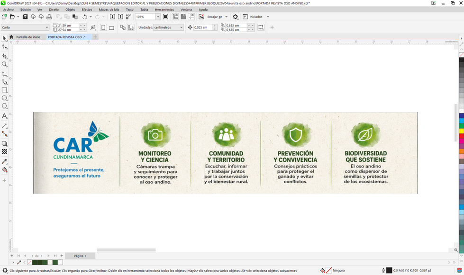Toggle the treat-as-filled bounding box button
The image size is (464, 275).
(x=261, y=27)
